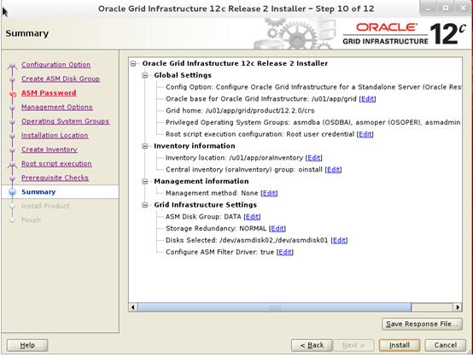
Task: Go to Configuration Option step
Action: [x=55, y=65]
